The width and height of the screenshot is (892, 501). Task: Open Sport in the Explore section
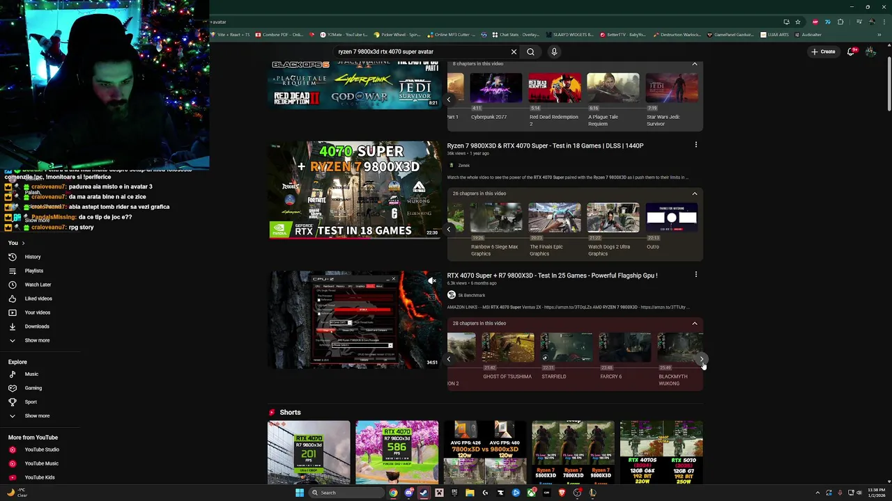[31, 401]
